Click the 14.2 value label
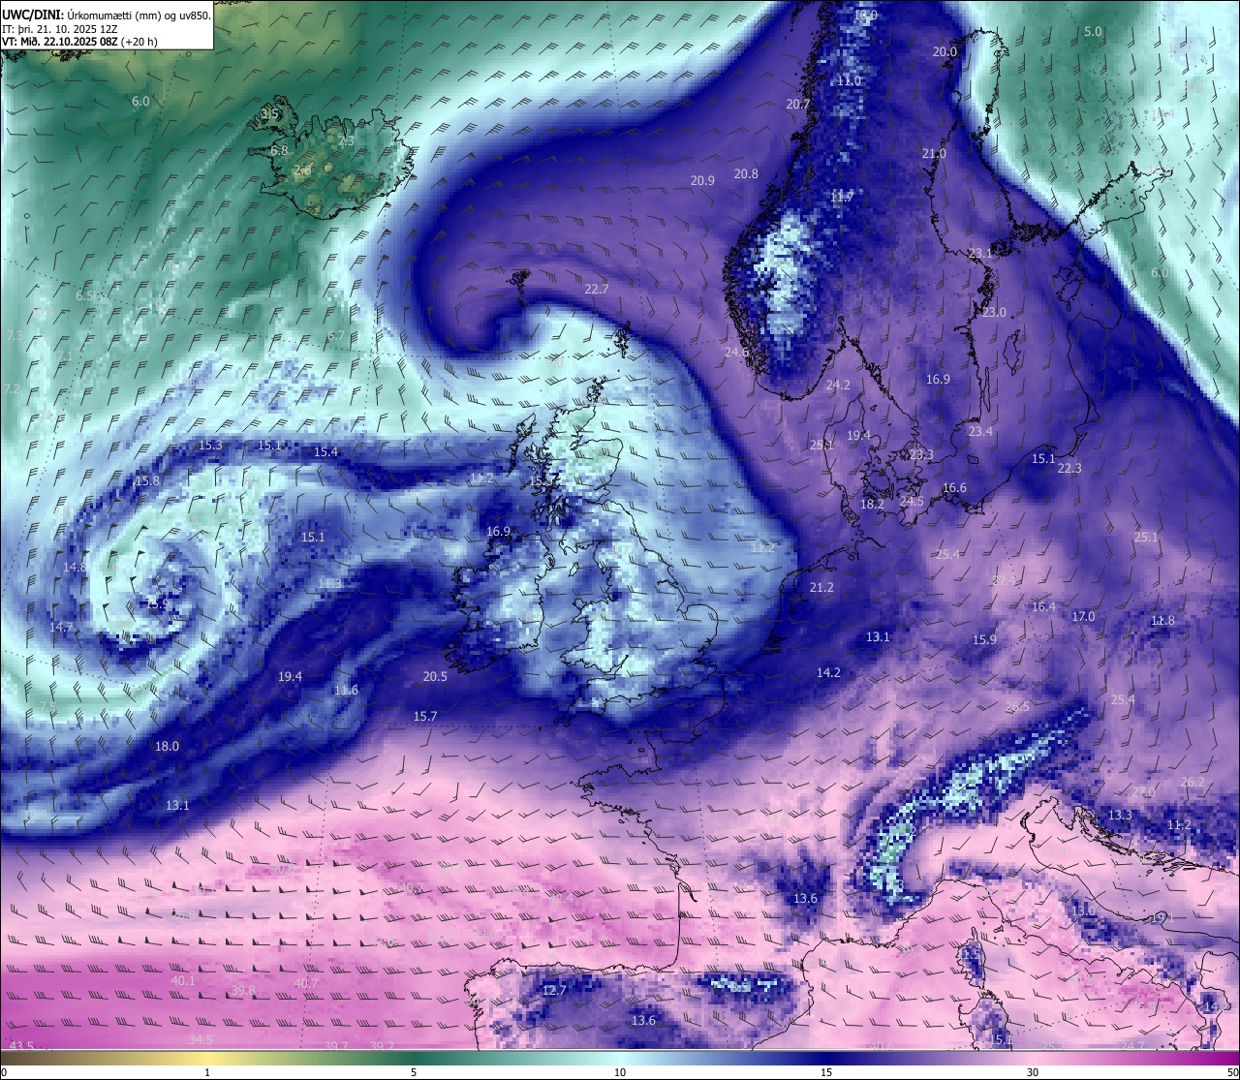The image size is (1240, 1080). 828,672
